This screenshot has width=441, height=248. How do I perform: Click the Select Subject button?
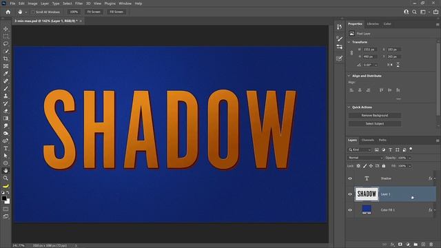[x=375, y=124]
